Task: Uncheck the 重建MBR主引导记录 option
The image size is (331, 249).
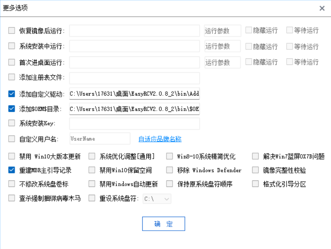Action: (11, 170)
